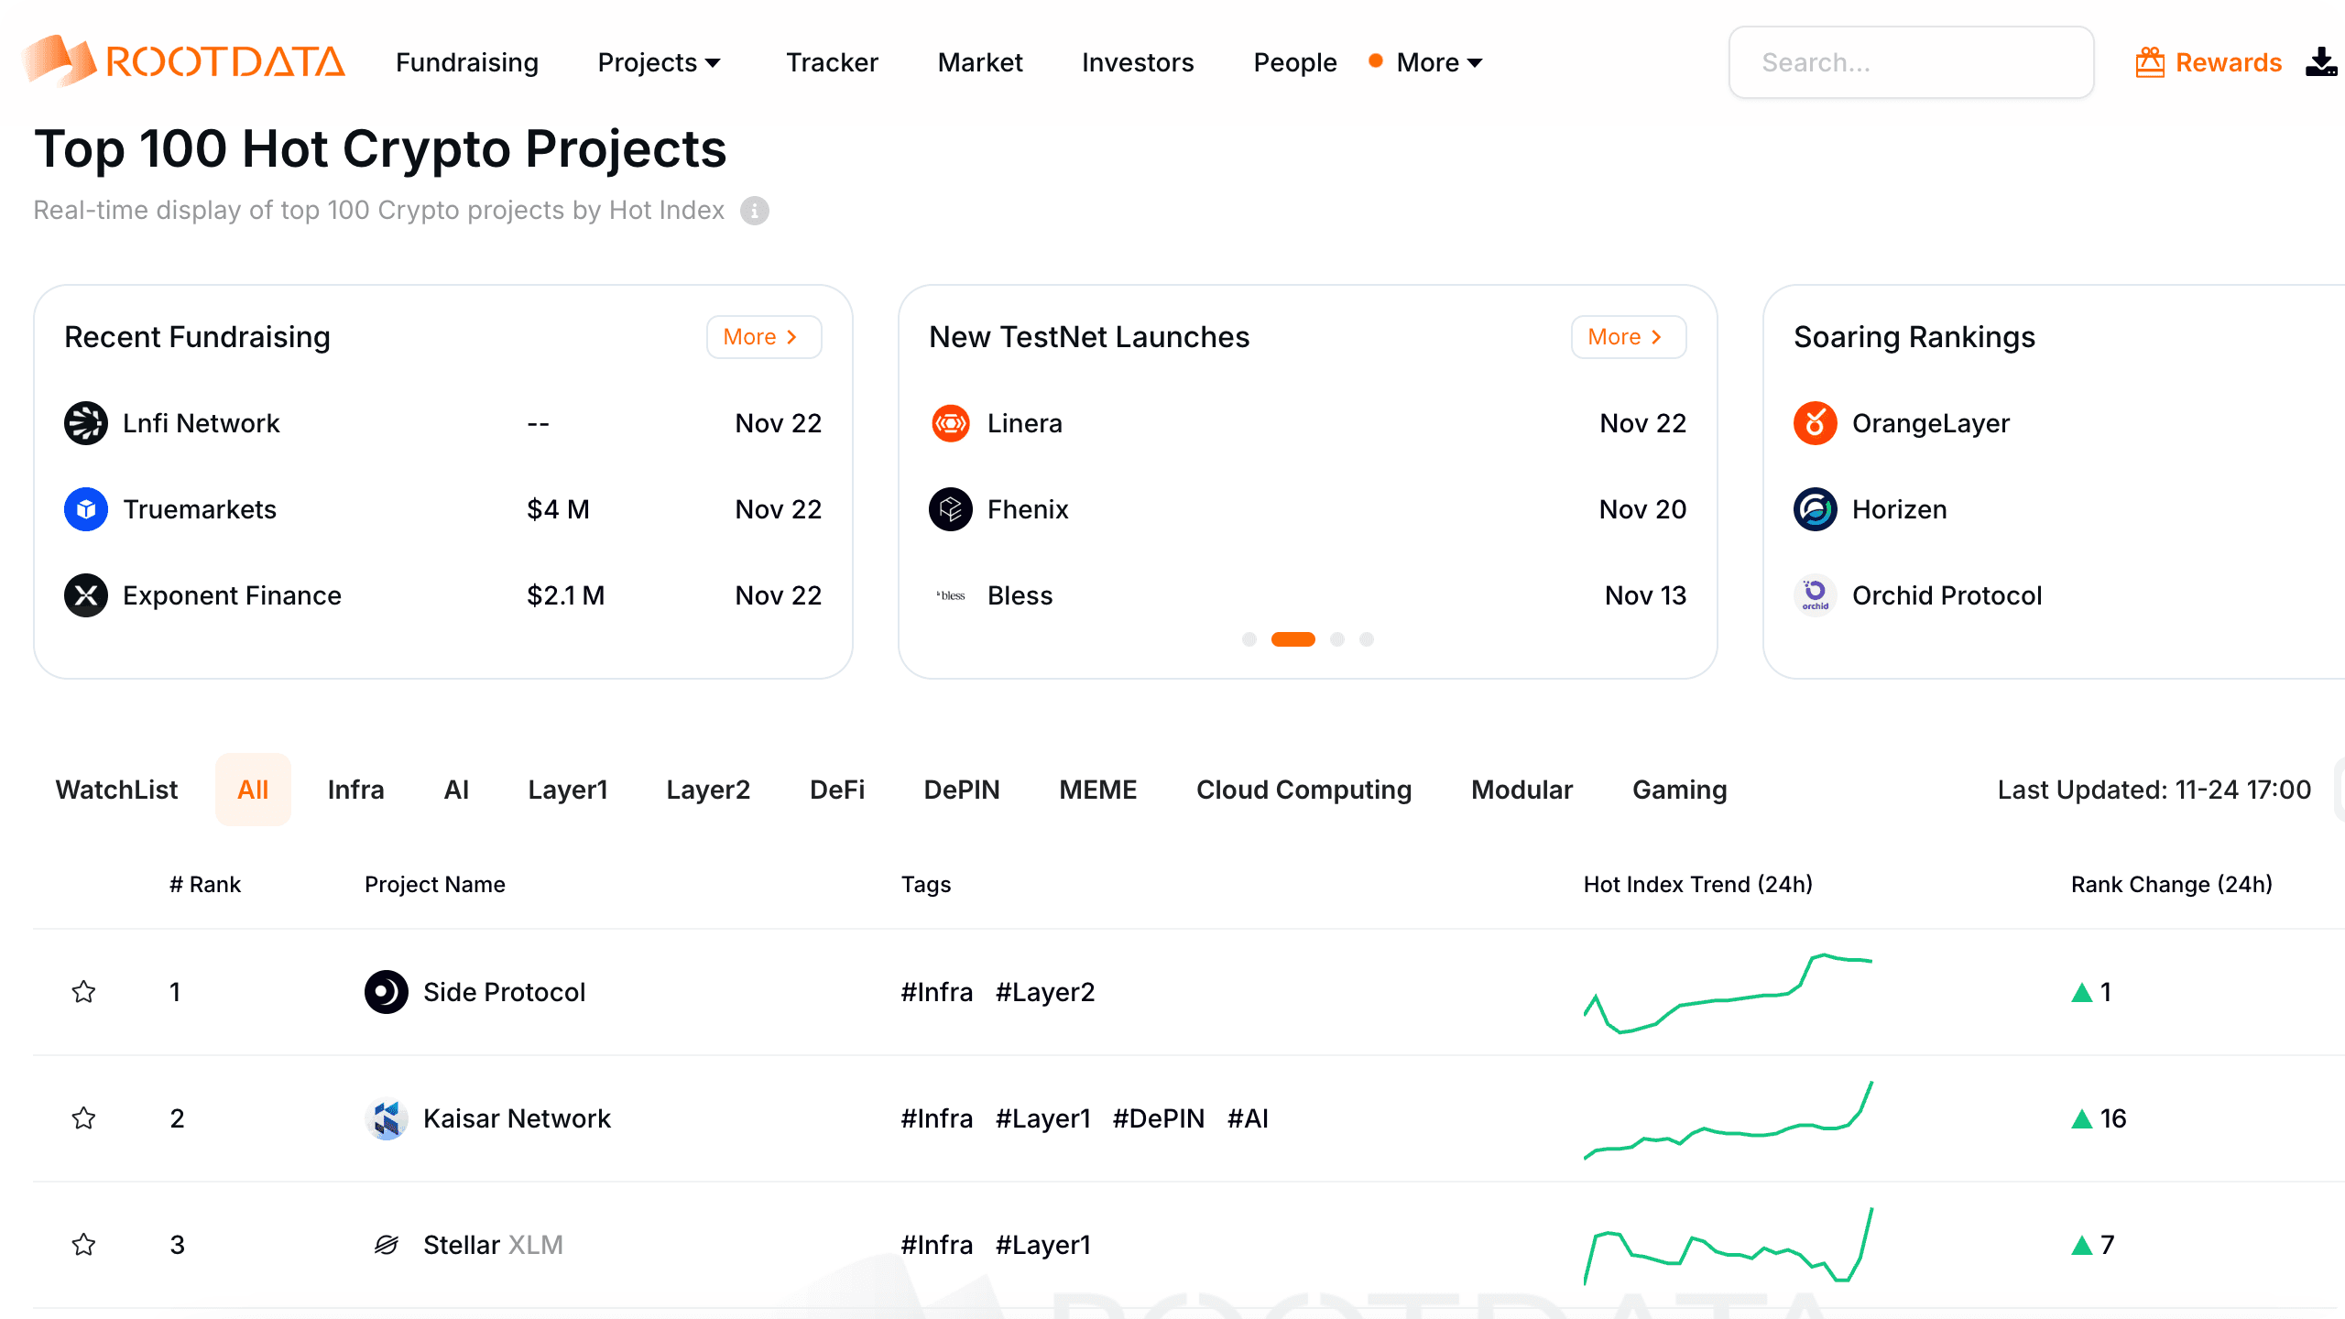Screen dimensions: 2345x1319
Task: Click the OrangeLayer logo icon
Action: click(1816, 423)
